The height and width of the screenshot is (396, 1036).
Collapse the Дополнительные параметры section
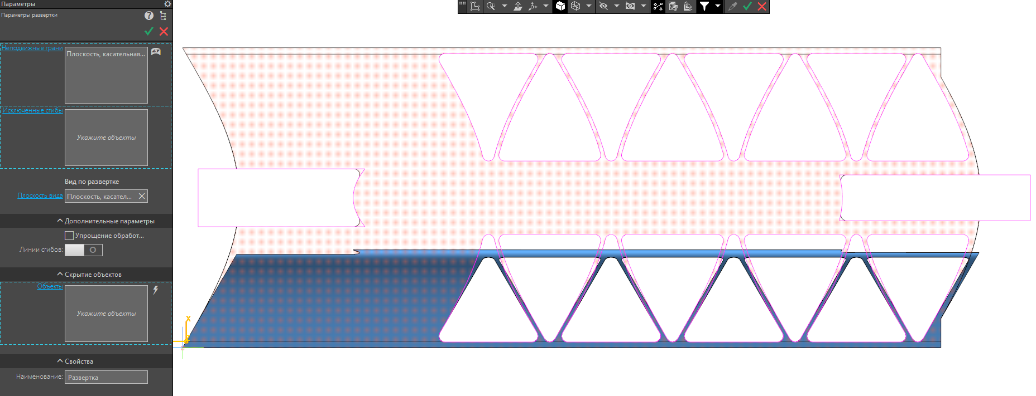coord(60,221)
